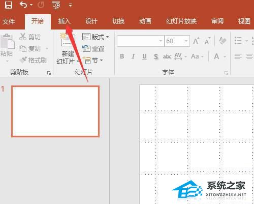This screenshot has height=204, width=254.
Task: Open the 版式 (Layout) dropdown
Action: tap(96, 37)
